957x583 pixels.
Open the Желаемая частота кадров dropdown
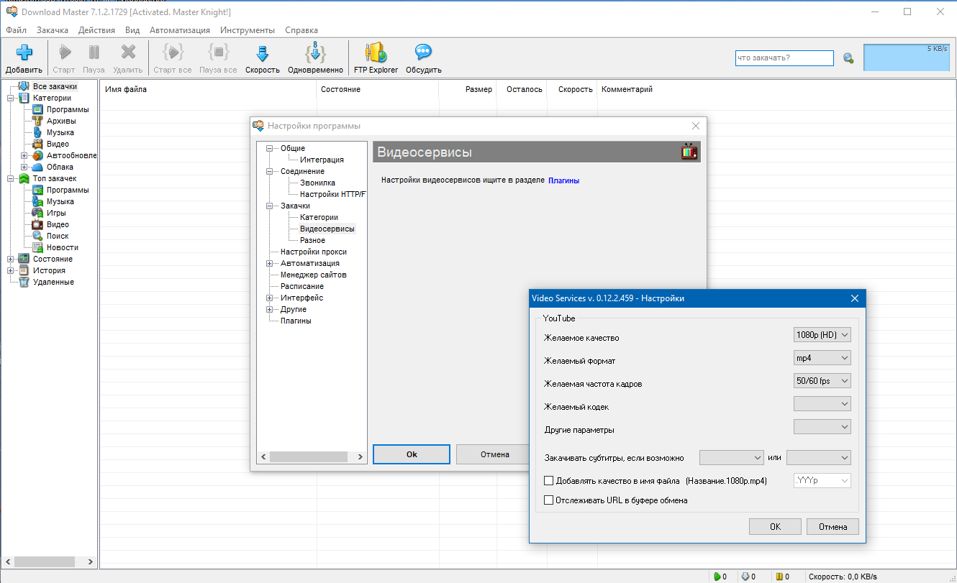(x=822, y=380)
